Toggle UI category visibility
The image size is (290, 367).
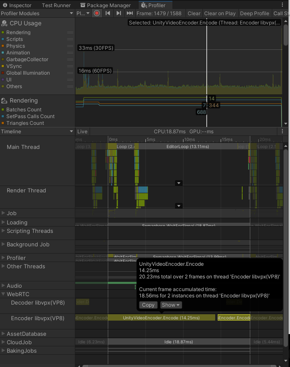click(x=3, y=80)
